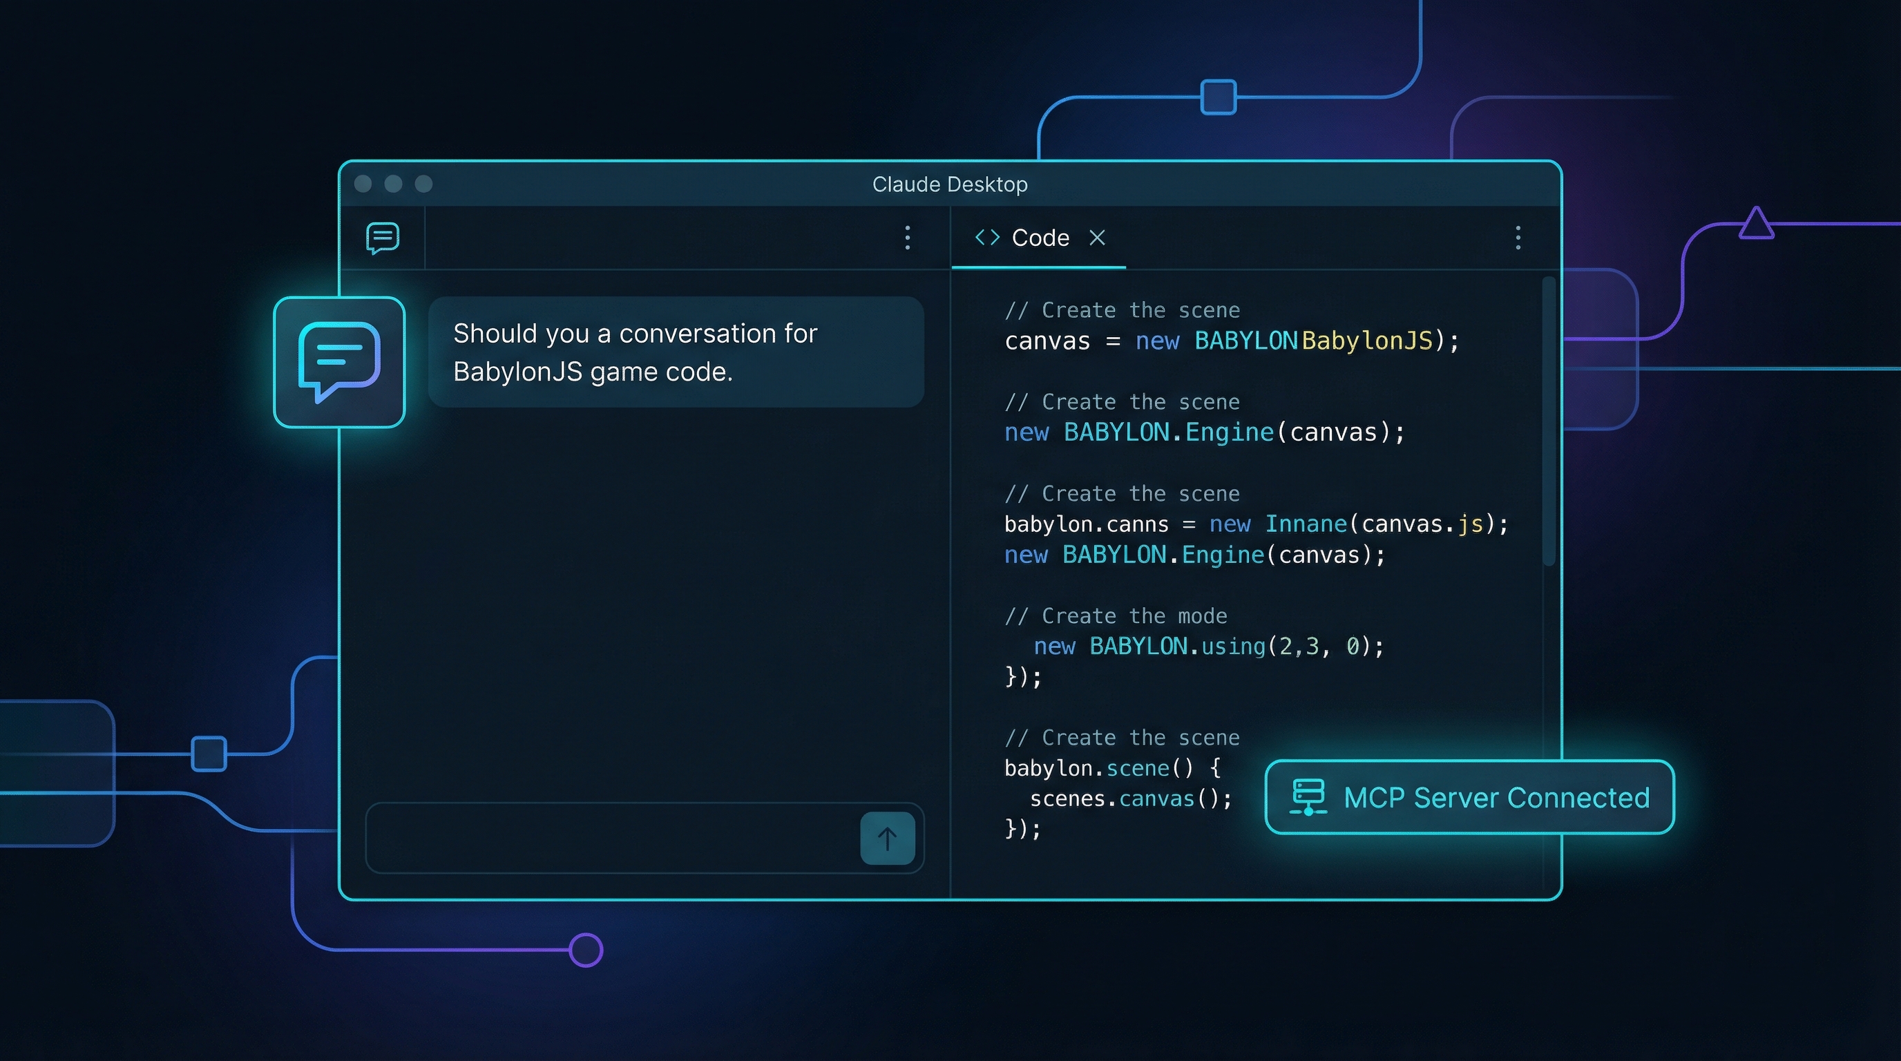Open the chat panel three-dot menu
This screenshot has height=1061, width=1901.
pos(907,238)
